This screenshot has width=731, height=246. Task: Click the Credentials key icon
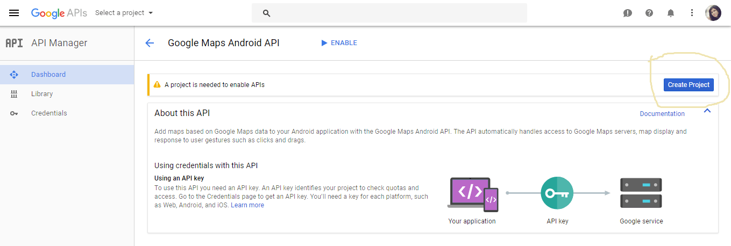14,113
